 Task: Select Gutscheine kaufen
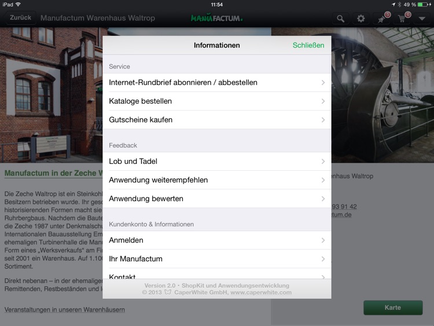[x=217, y=120]
